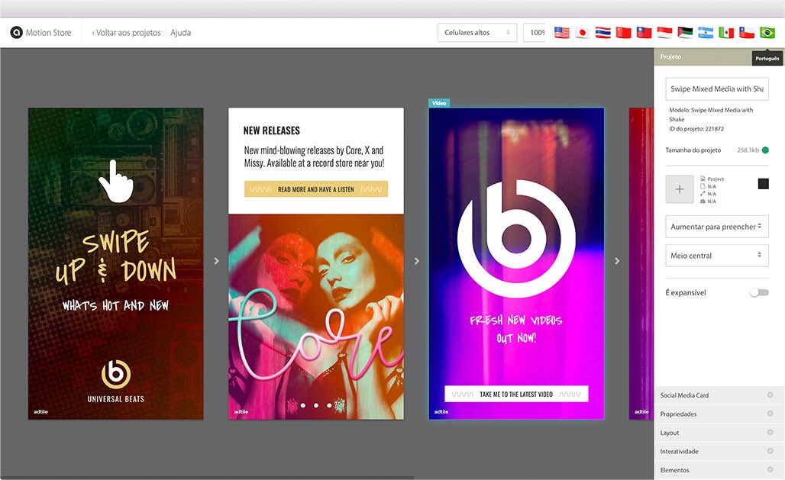Click the hand pointer icon on Swipe card
The height and width of the screenshot is (480, 785).
115,181
